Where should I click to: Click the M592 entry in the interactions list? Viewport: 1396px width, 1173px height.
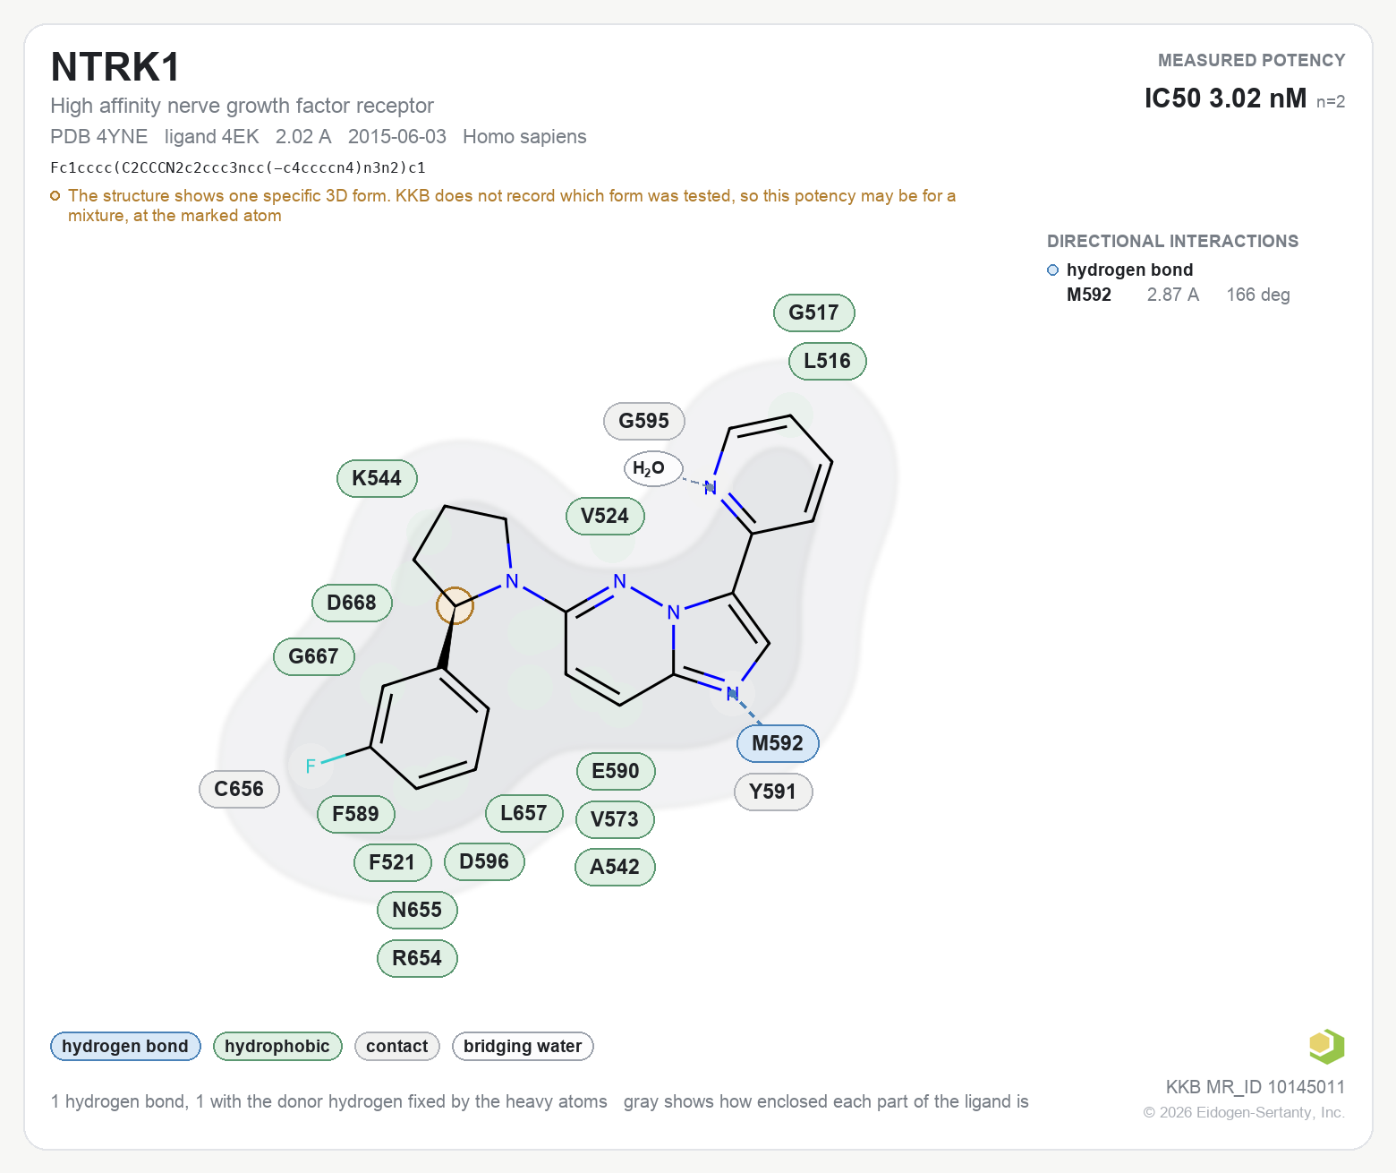click(x=1089, y=295)
